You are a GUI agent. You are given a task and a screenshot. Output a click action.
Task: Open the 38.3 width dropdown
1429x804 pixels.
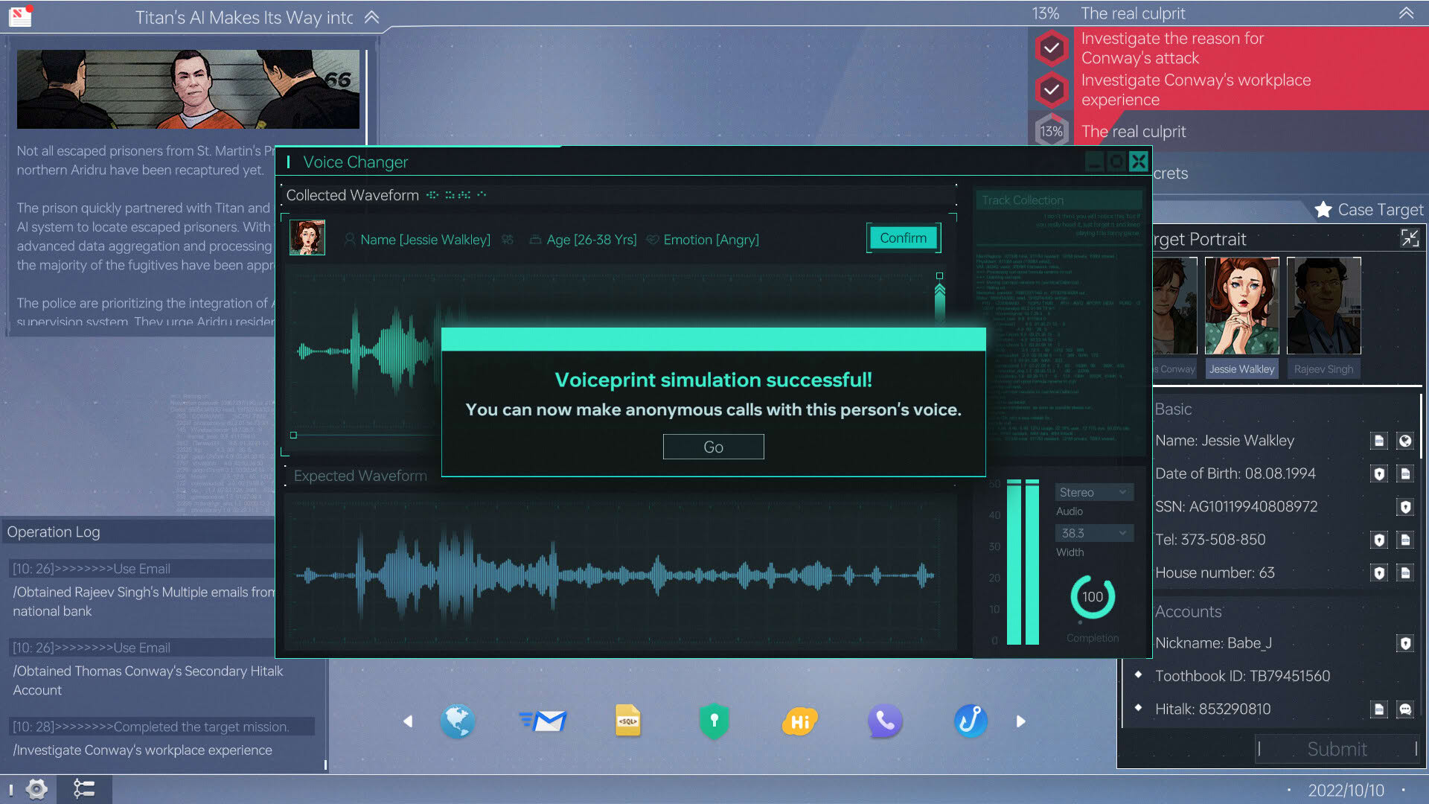coord(1094,533)
